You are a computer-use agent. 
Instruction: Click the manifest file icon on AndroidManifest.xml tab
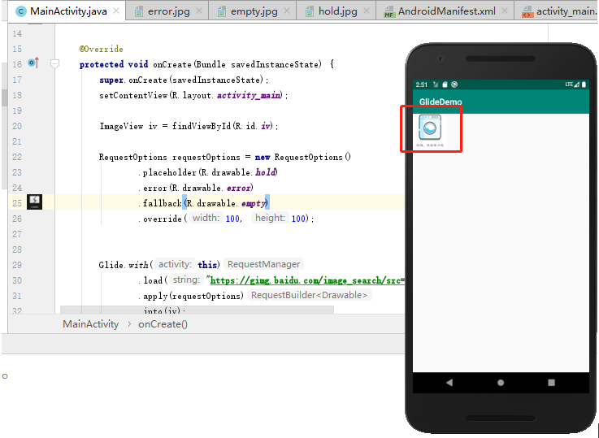(389, 11)
